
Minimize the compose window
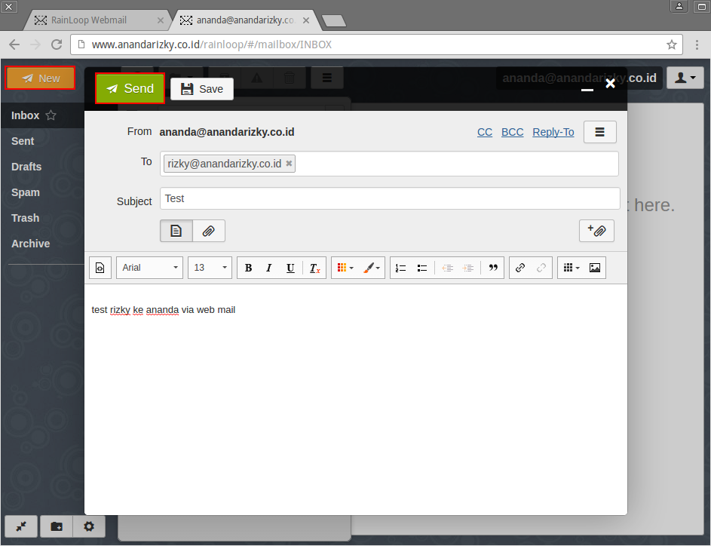(587, 89)
